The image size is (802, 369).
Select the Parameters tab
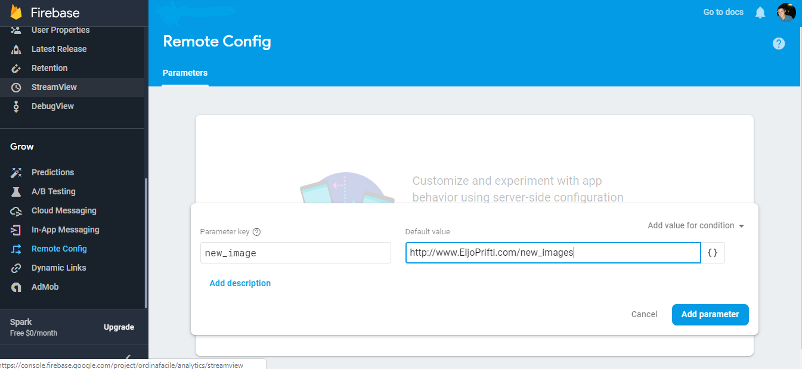click(185, 73)
